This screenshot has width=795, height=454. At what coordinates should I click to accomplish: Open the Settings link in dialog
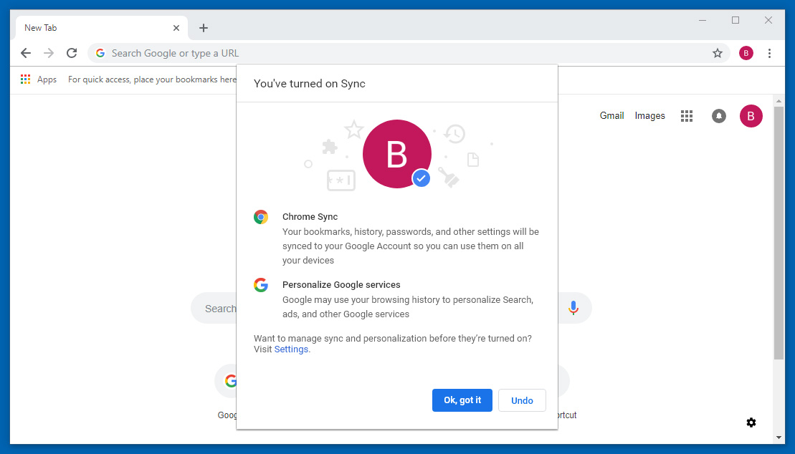[x=291, y=349]
